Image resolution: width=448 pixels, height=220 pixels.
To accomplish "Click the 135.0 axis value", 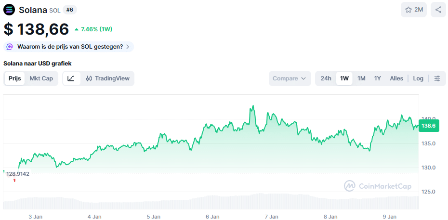I will (x=429, y=143).
